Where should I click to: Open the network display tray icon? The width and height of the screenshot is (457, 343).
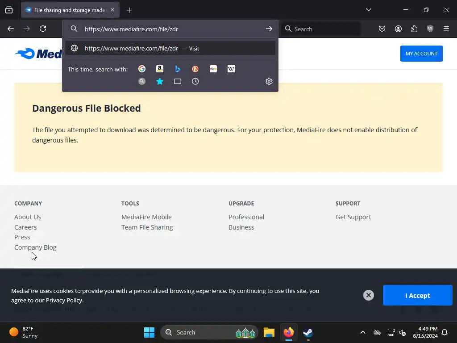click(x=391, y=332)
